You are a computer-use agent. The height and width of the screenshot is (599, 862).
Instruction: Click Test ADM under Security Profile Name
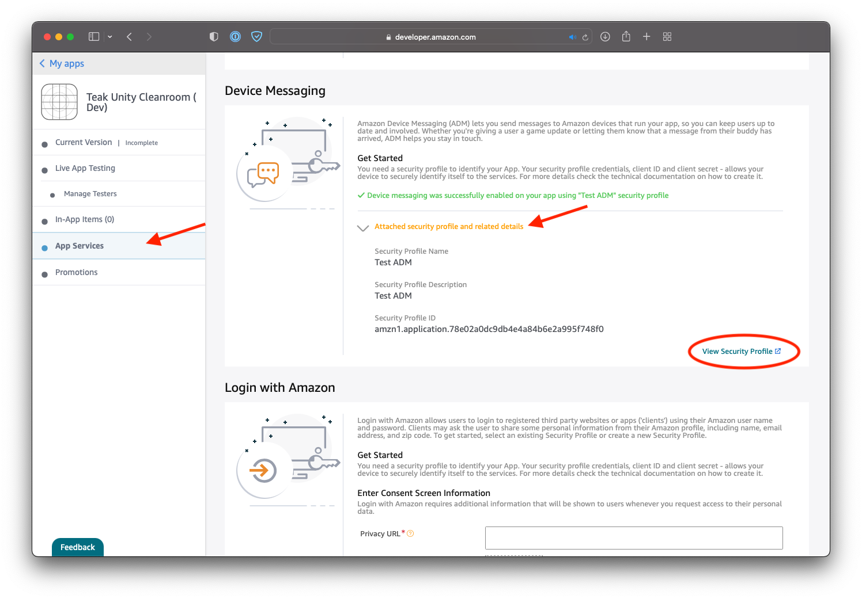394,262
